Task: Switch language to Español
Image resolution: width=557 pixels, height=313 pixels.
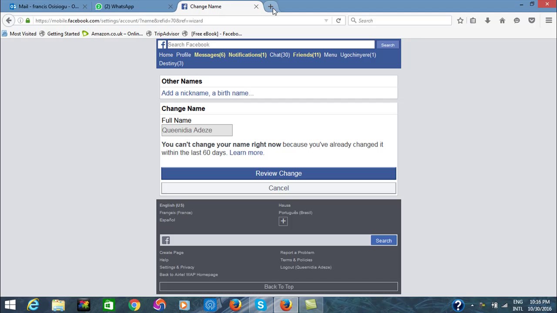Action: click(167, 220)
